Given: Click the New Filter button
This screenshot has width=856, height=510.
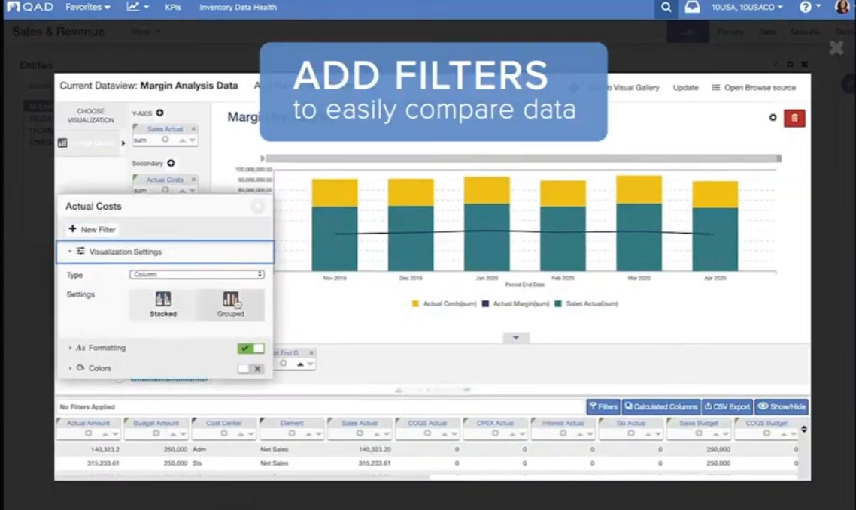Looking at the screenshot, I should click(93, 229).
